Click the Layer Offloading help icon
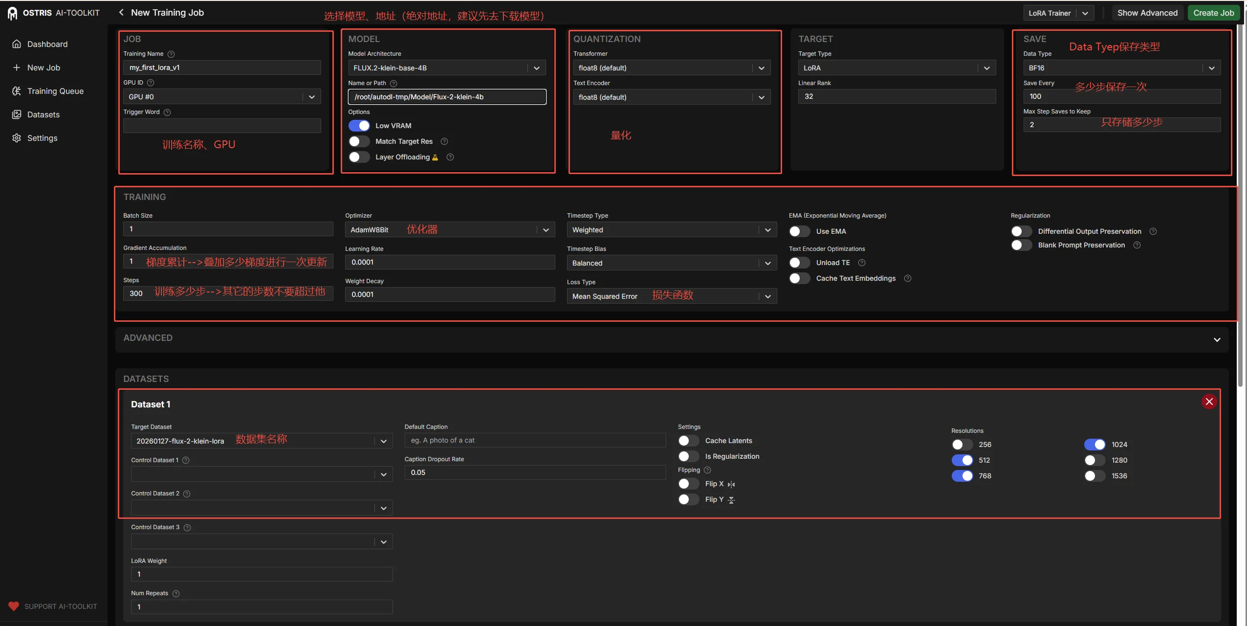 tap(450, 157)
